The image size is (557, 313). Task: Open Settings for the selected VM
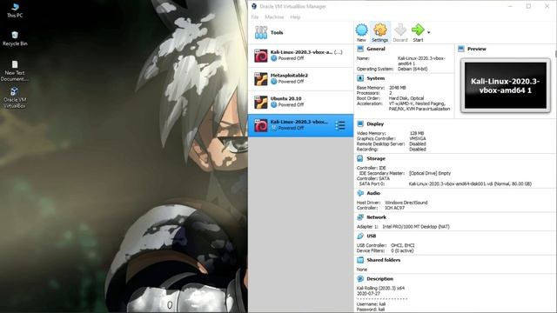point(379,32)
